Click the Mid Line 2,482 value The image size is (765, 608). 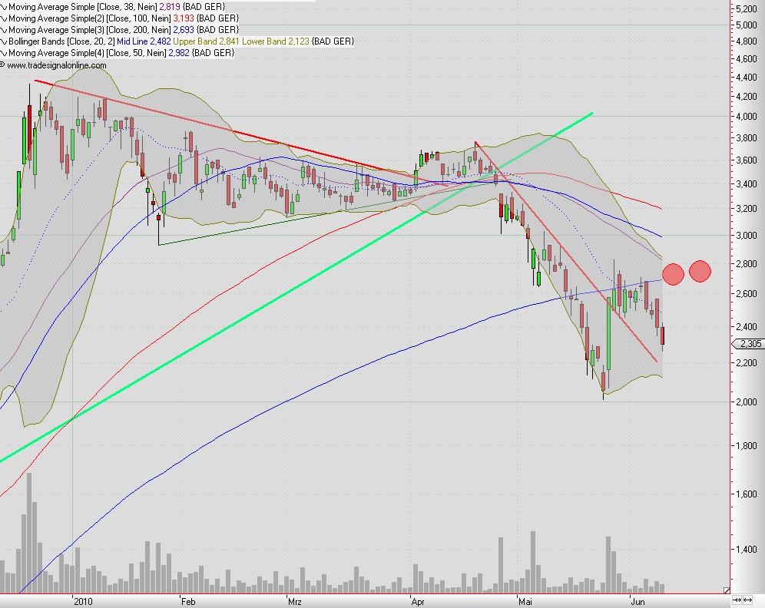tap(144, 41)
